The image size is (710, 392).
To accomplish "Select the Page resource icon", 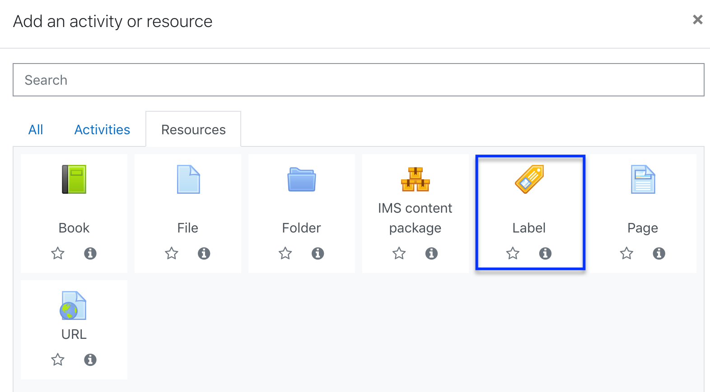I will 643,179.
